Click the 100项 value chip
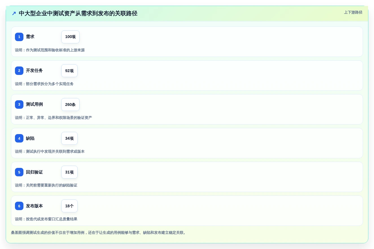This screenshot has width=374, height=249. [70, 37]
